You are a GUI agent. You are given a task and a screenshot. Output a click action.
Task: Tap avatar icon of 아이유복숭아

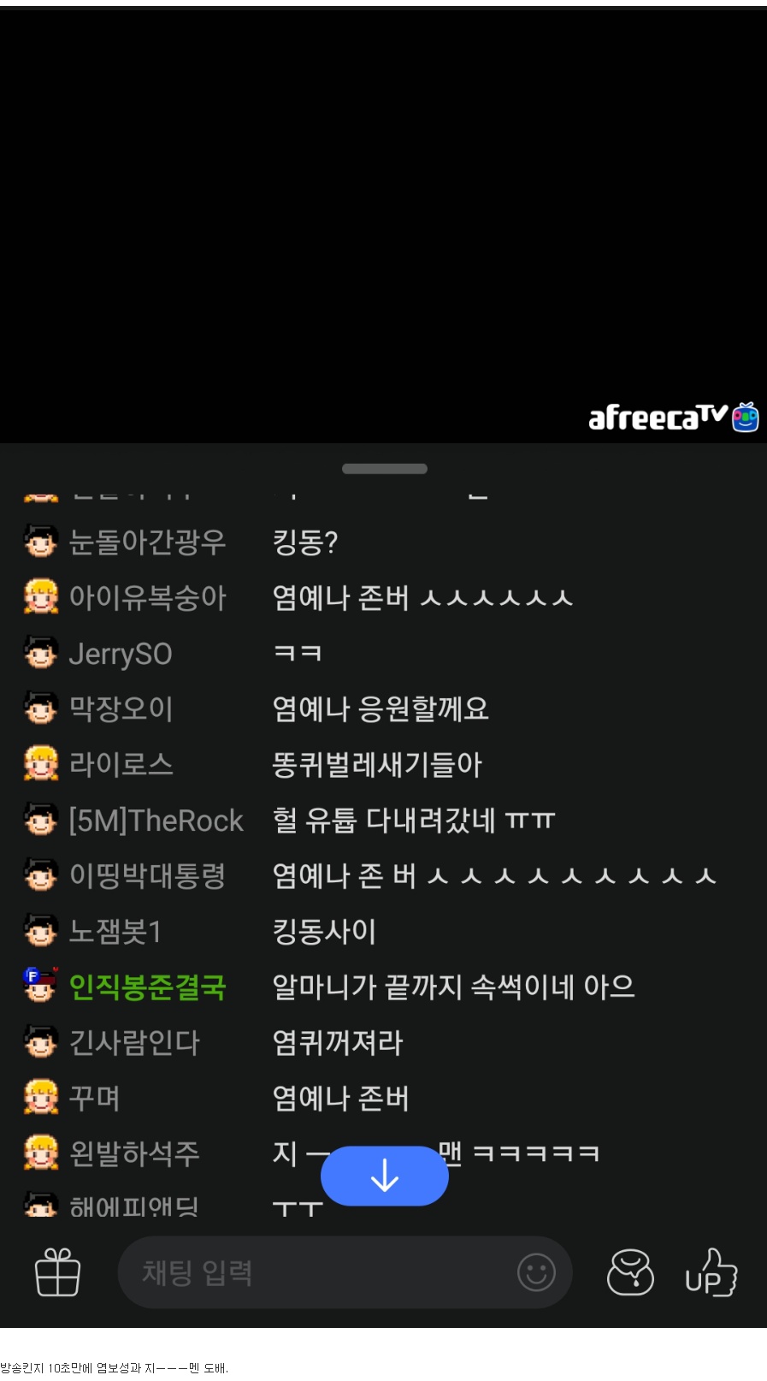[41, 597]
